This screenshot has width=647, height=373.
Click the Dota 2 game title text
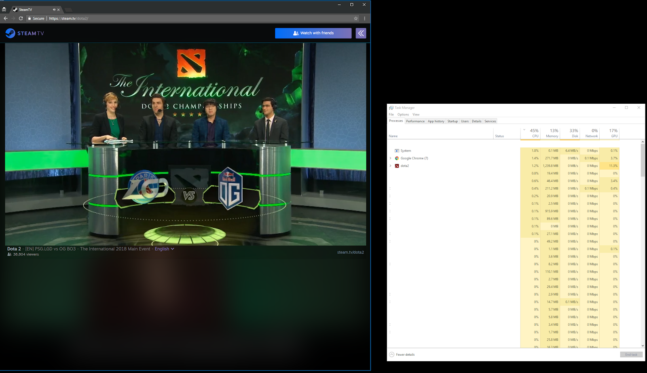14,249
